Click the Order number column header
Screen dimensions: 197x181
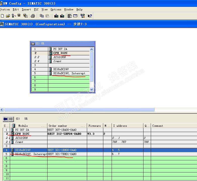pyautogui.click(x=67, y=126)
